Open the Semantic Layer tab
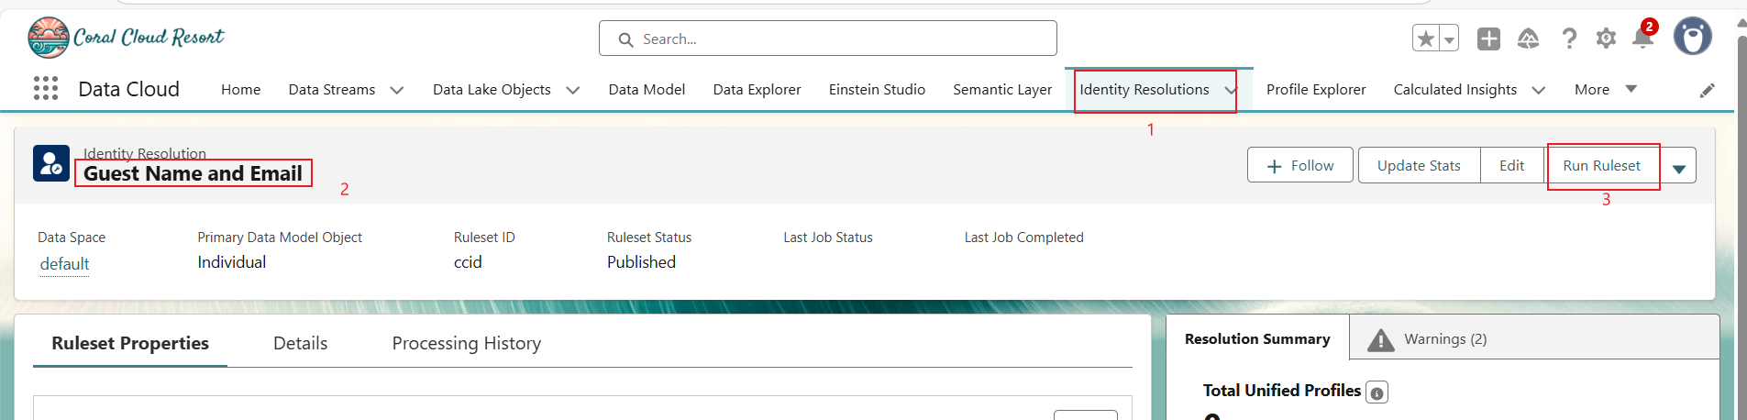 click(x=1002, y=89)
